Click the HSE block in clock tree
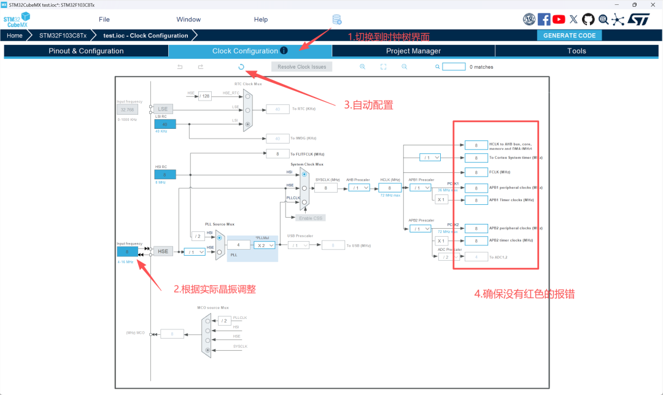663x395 pixels. click(x=163, y=251)
